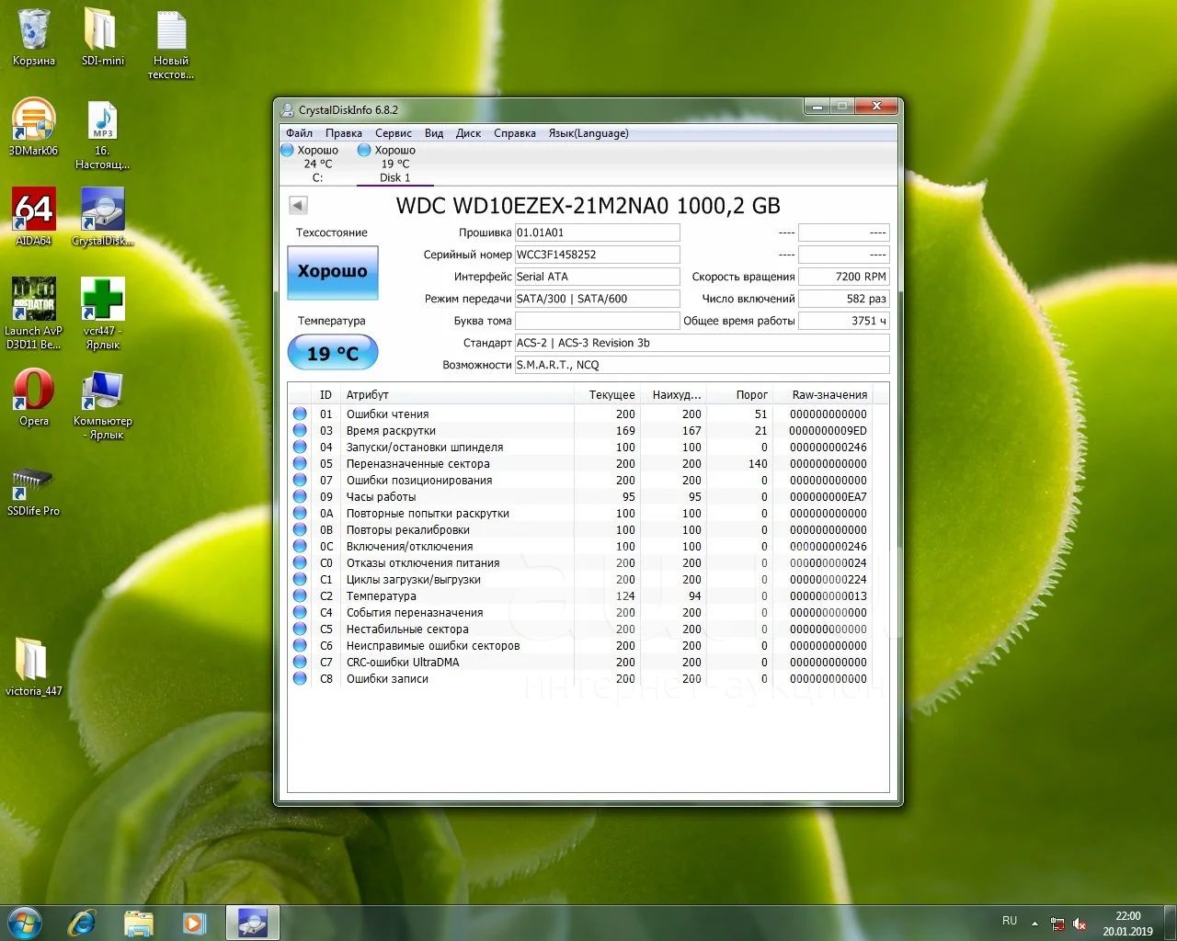Launch CrystalDisk desktop shortcut

[102, 217]
